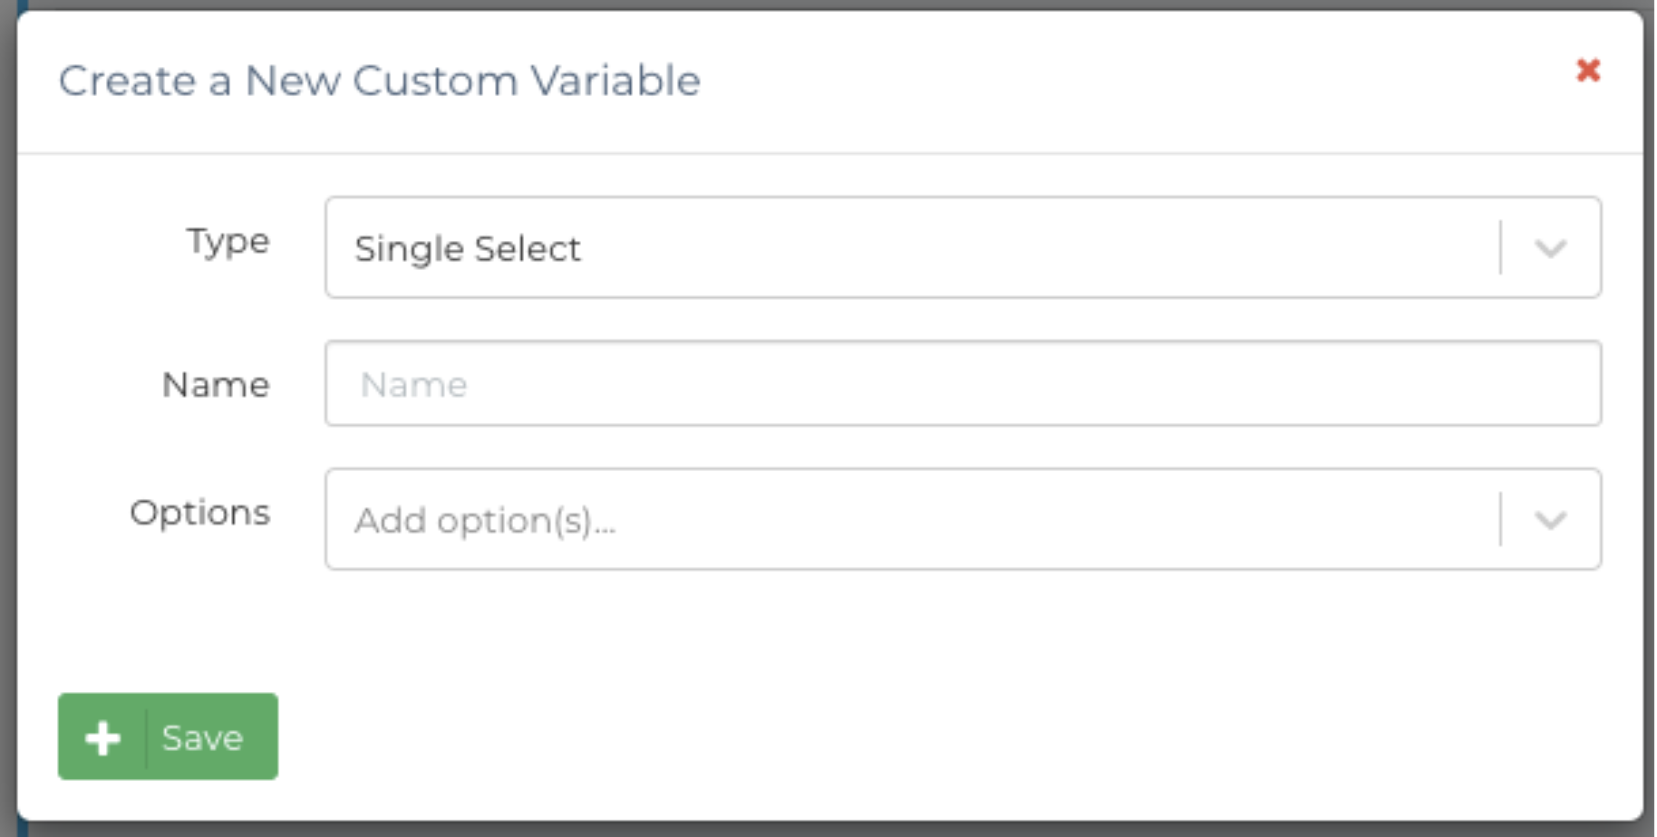
Task: Click the Name field label
Action: click(216, 385)
